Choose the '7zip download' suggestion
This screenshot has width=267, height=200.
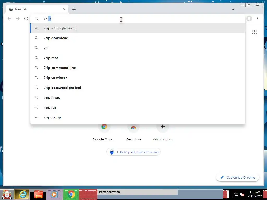[138, 38]
